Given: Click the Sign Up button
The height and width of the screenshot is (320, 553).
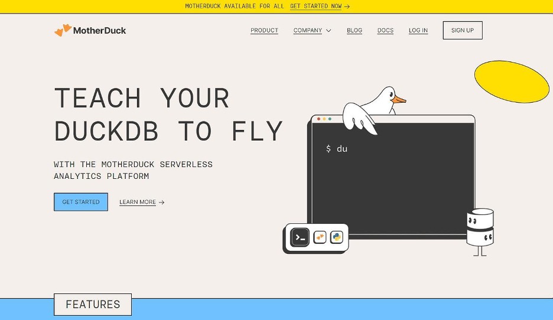Looking at the screenshot, I should coord(463,30).
